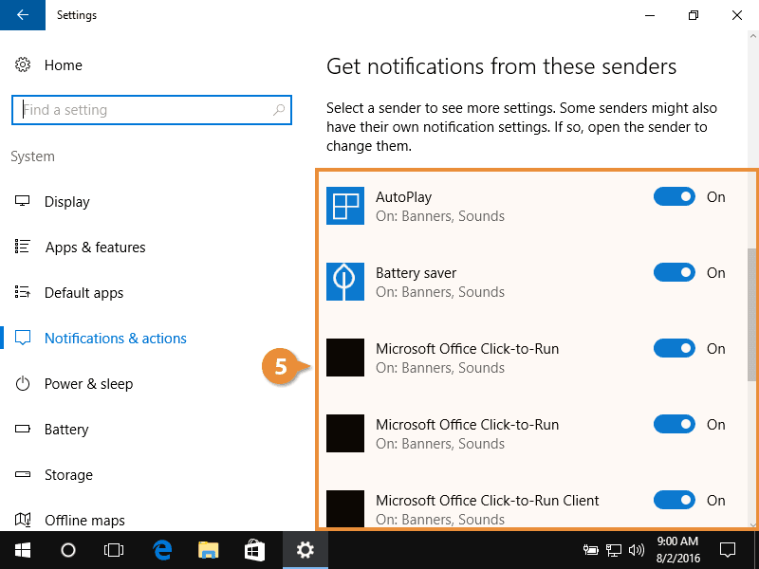Click the Apps & features list icon
Viewport: 759px width, 569px height.
22,247
